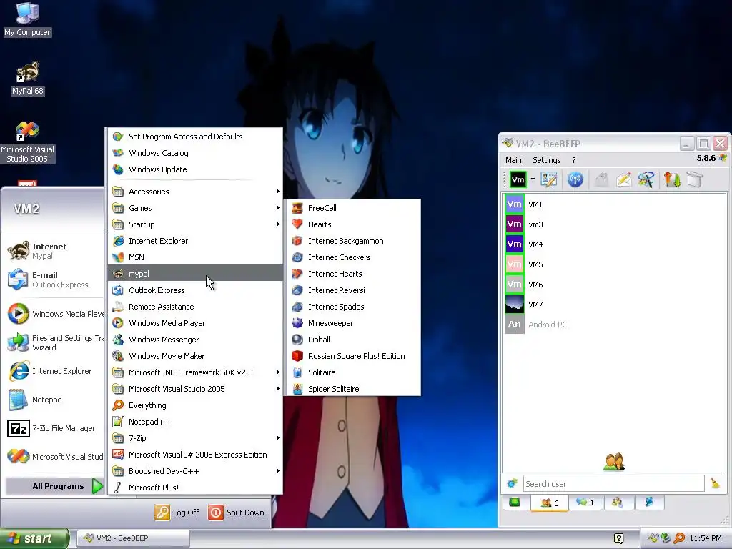Launch Internet Backgammon game
Viewport: 732px width, 549px height.
(x=354, y=241)
